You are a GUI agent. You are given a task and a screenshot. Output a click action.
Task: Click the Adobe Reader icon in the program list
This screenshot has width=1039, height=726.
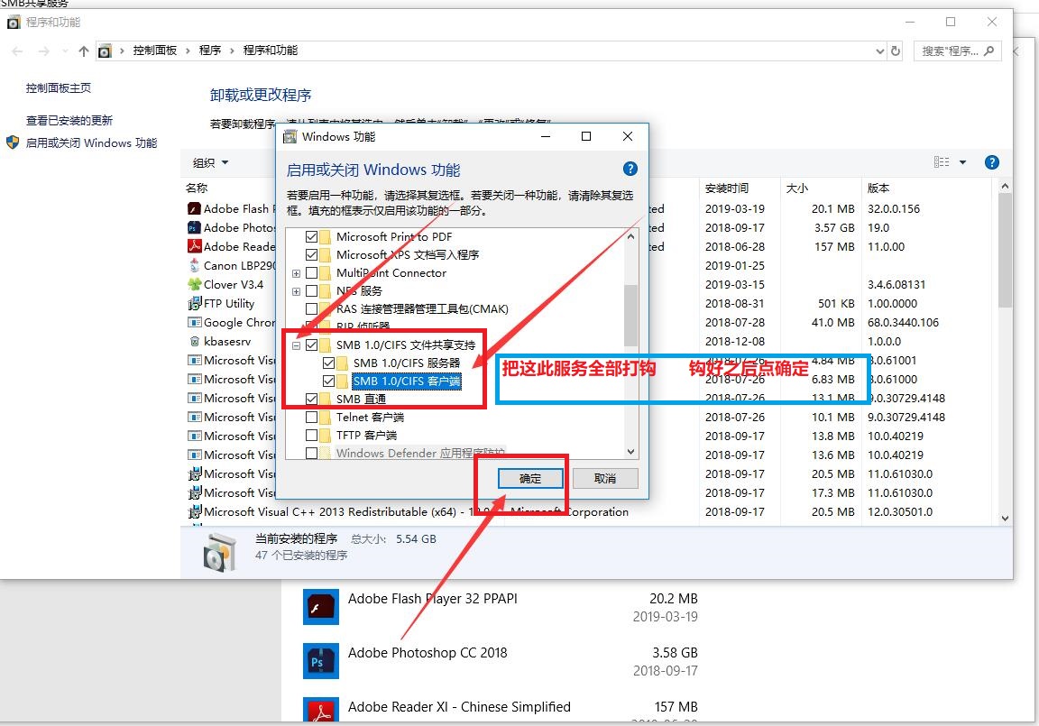pyautogui.click(x=194, y=246)
